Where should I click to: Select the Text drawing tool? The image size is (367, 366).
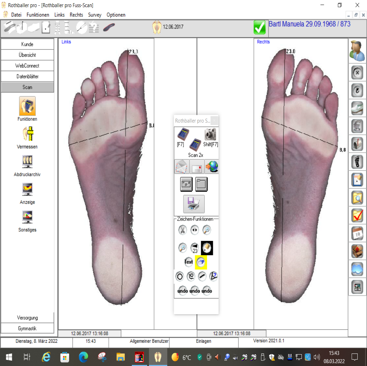click(x=188, y=262)
